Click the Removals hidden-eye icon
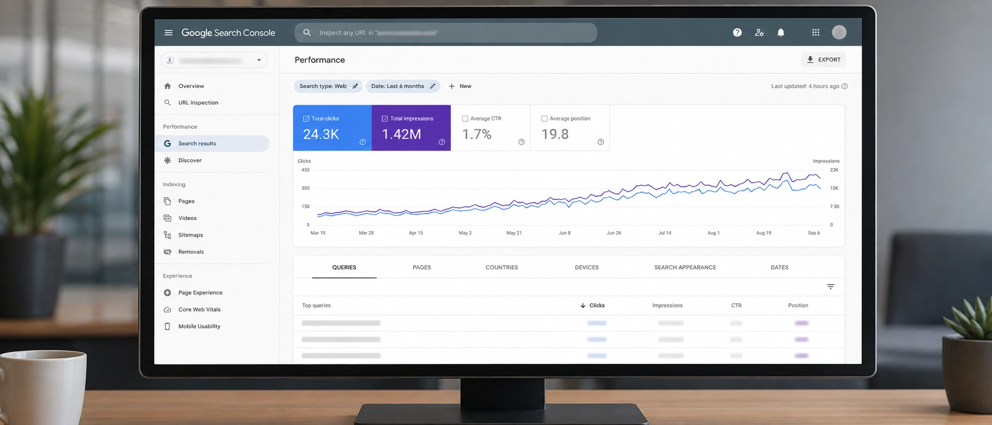This screenshot has height=425, width=992. pyautogui.click(x=167, y=252)
